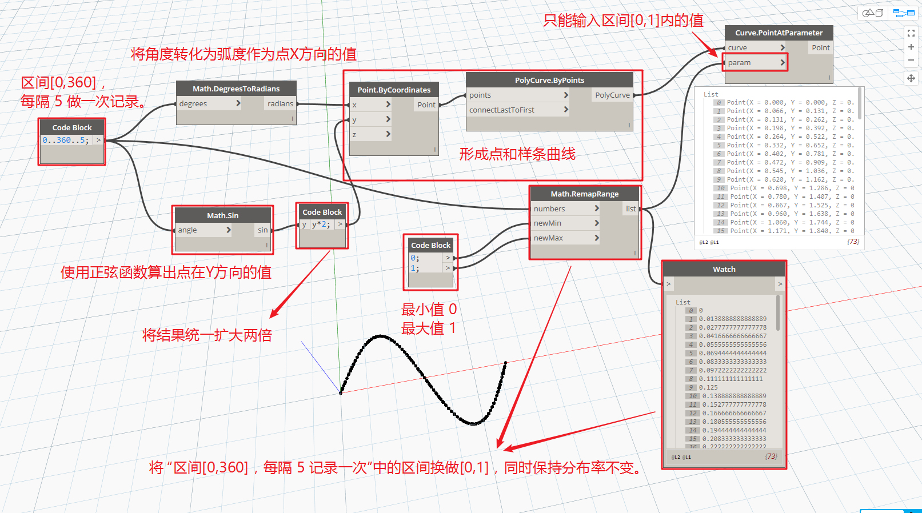The width and height of the screenshot is (922, 513).
Task: Click the {73} count in the Watch node
Action: (x=771, y=456)
